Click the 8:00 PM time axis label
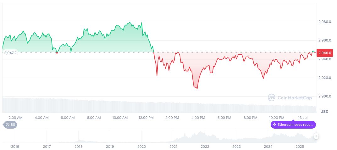This screenshot has width=337, height=150. tap(250, 118)
